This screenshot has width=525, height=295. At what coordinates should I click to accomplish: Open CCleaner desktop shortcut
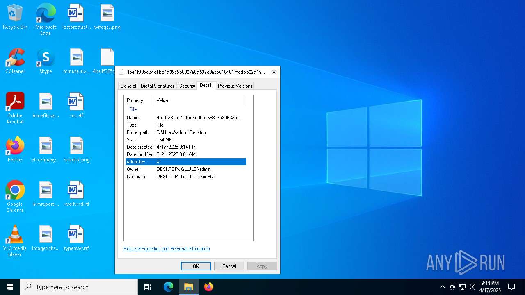15,61
